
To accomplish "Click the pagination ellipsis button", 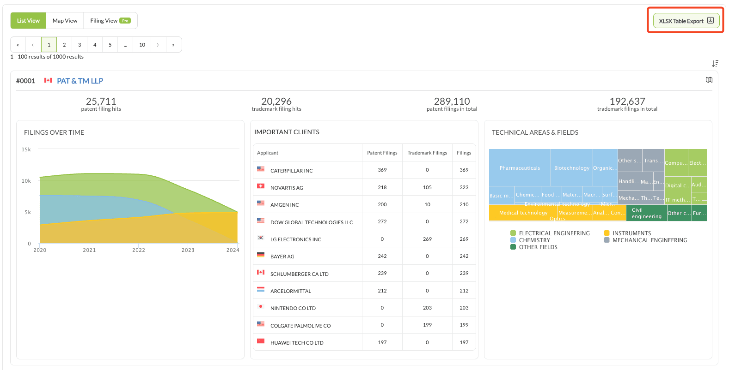I will tap(125, 45).
